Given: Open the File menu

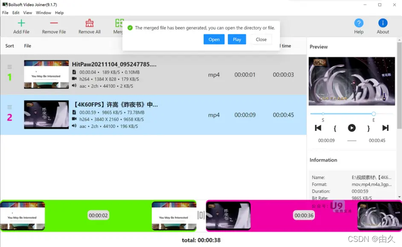Looking at the screenshot, I should (x=5, y=12).
